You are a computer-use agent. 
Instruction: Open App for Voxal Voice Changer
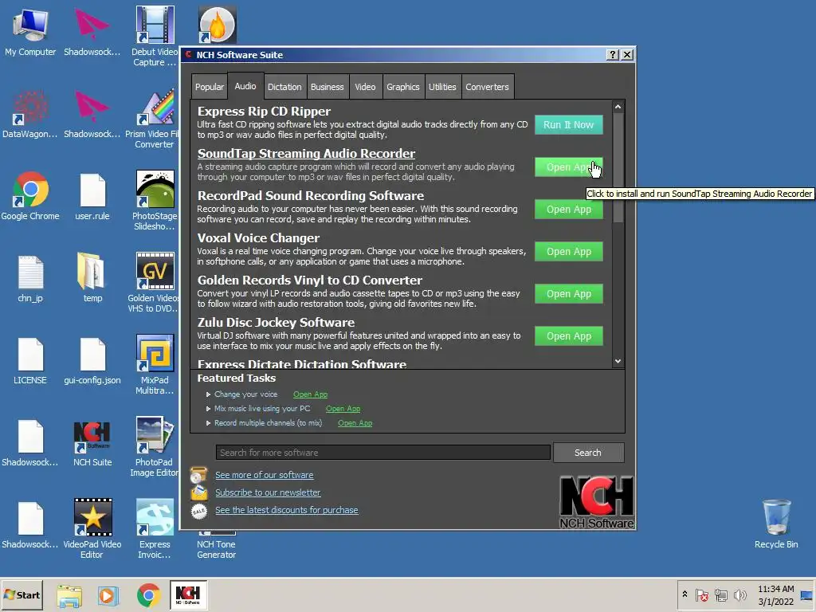569,251
